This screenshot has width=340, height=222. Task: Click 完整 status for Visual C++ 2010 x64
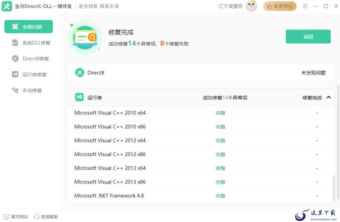click(220, 113)
